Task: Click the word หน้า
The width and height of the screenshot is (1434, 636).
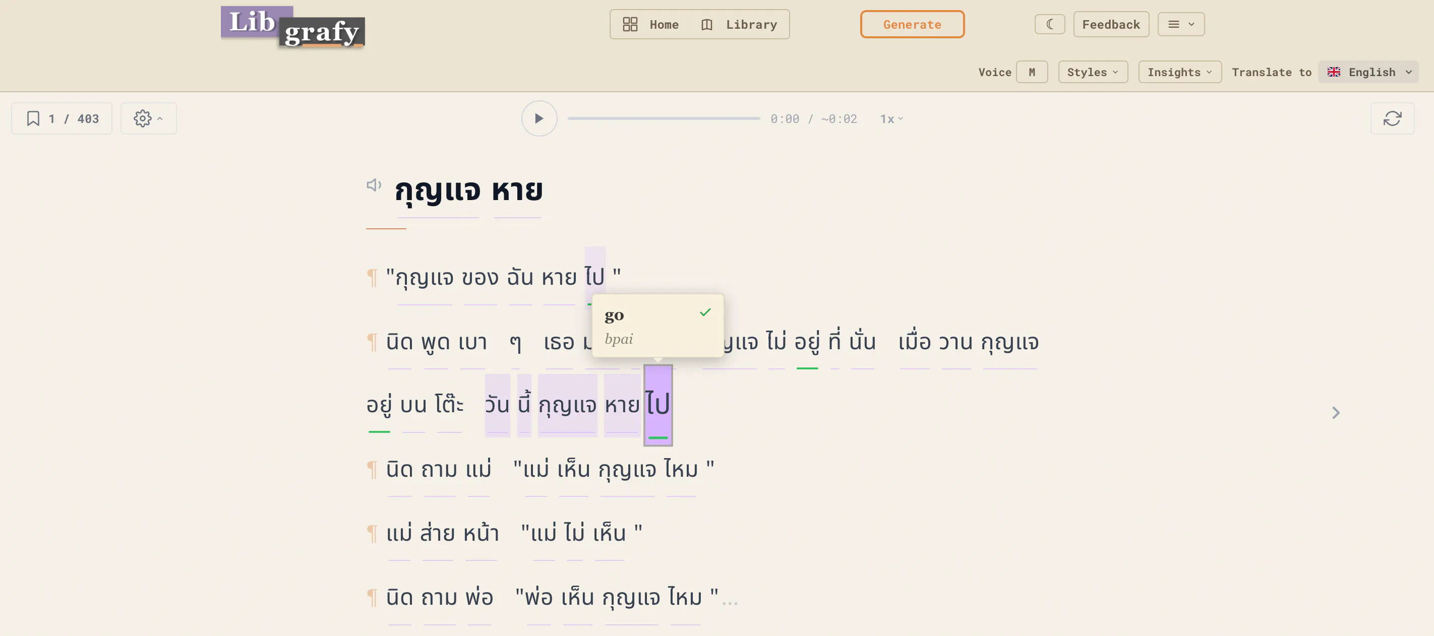Action: (x=481, y=533)
